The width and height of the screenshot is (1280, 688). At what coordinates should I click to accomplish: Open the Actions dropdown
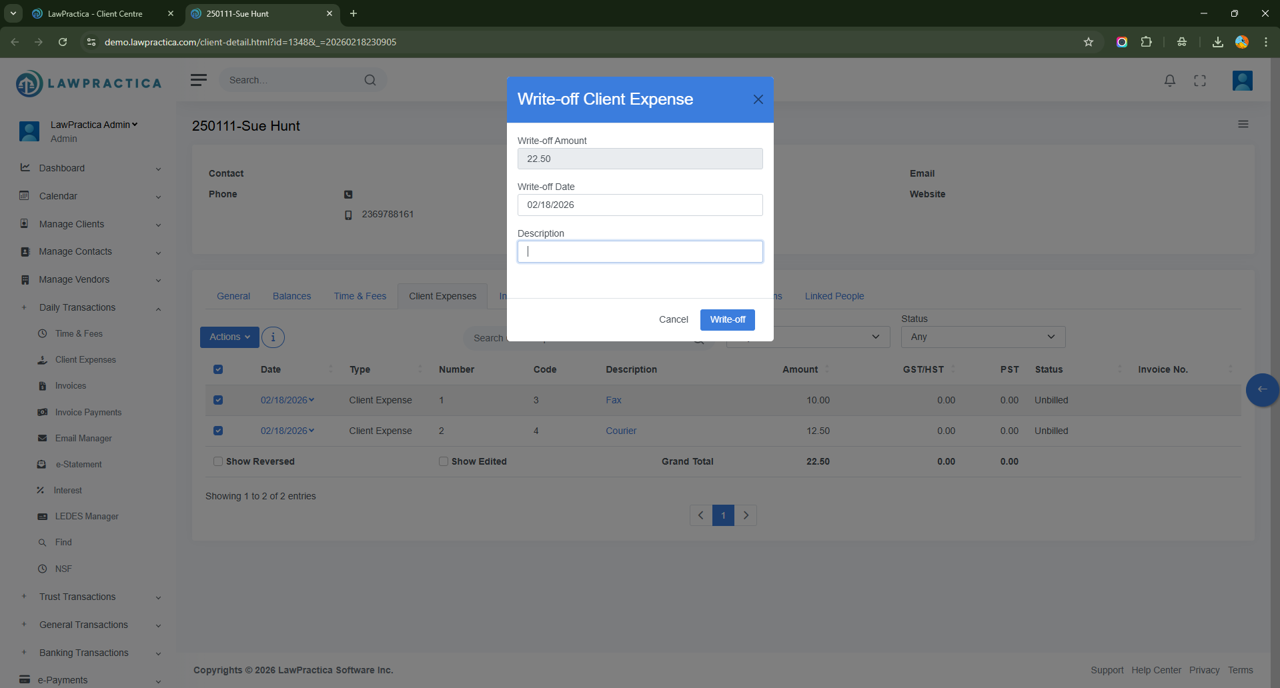coord(229,337)
